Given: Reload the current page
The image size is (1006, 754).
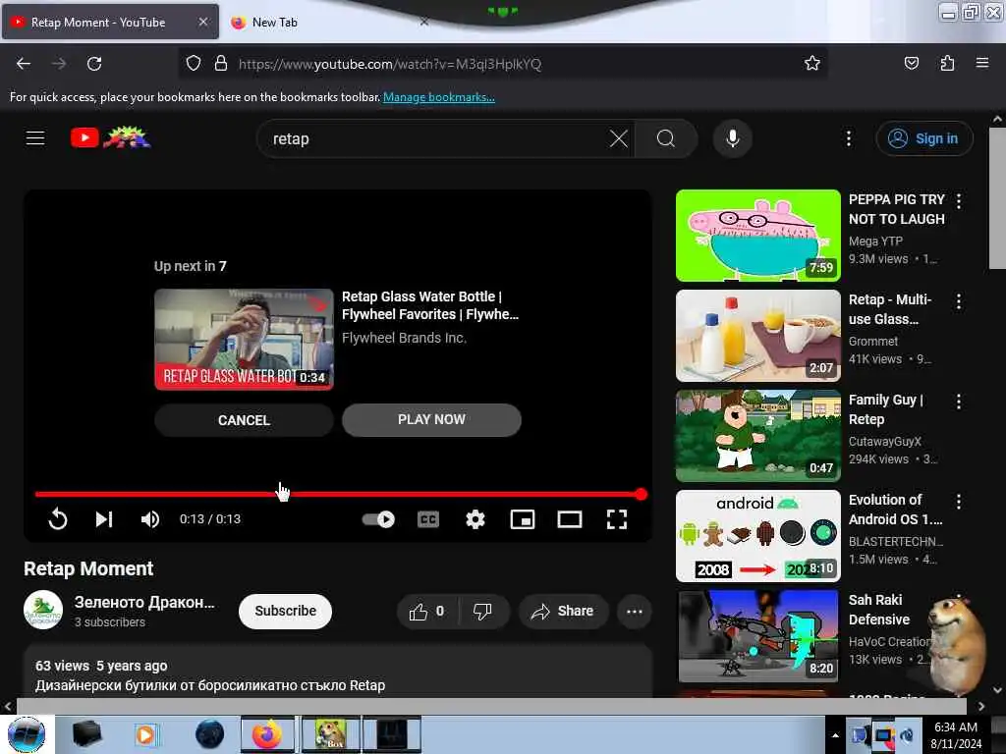Looking at the screenshot, I should (94, 64).
